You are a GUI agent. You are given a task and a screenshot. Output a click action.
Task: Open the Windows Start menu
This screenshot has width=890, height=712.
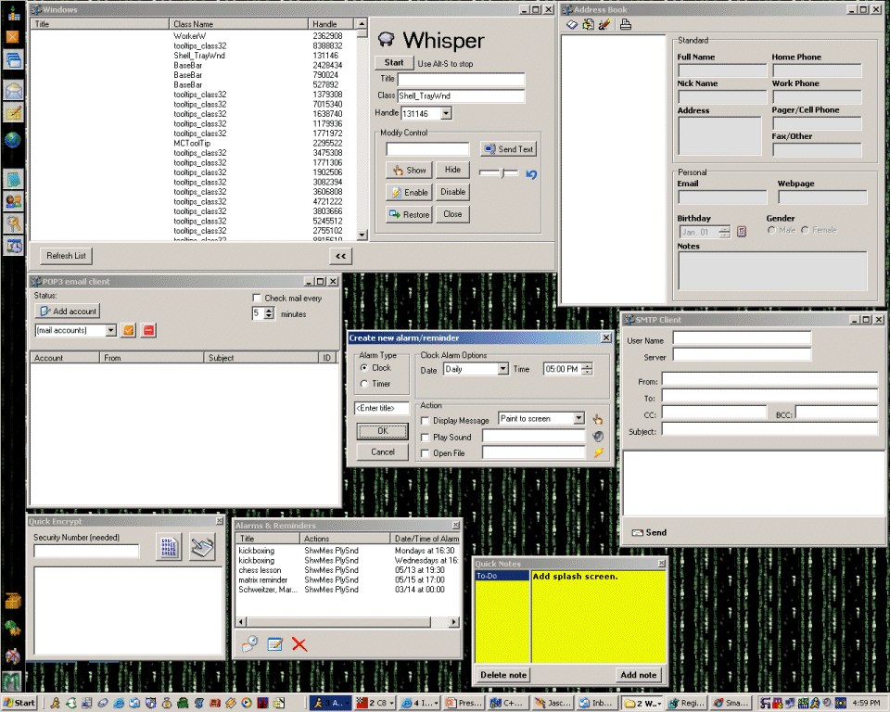point(19,703)
